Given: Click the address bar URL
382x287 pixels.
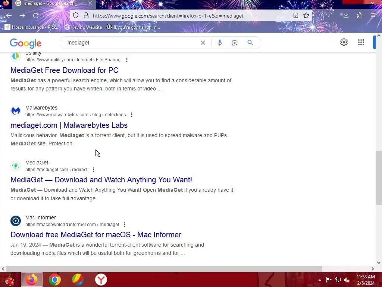Looking at the screenshot, I should [x=168, y=16].
